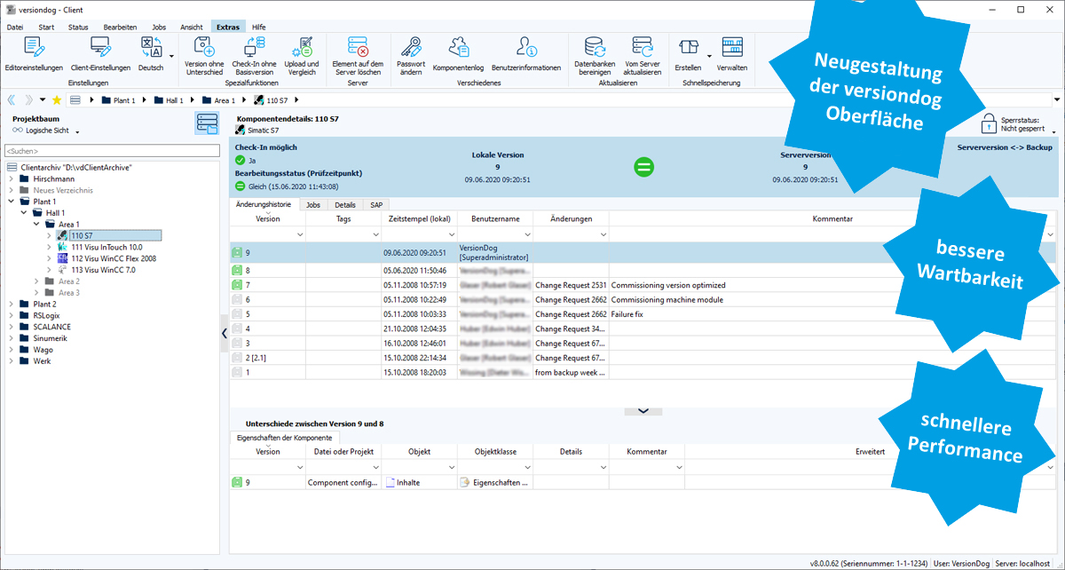Sort by the Änderungen column header
1065x570 pixels.
[x=571, y=218]
